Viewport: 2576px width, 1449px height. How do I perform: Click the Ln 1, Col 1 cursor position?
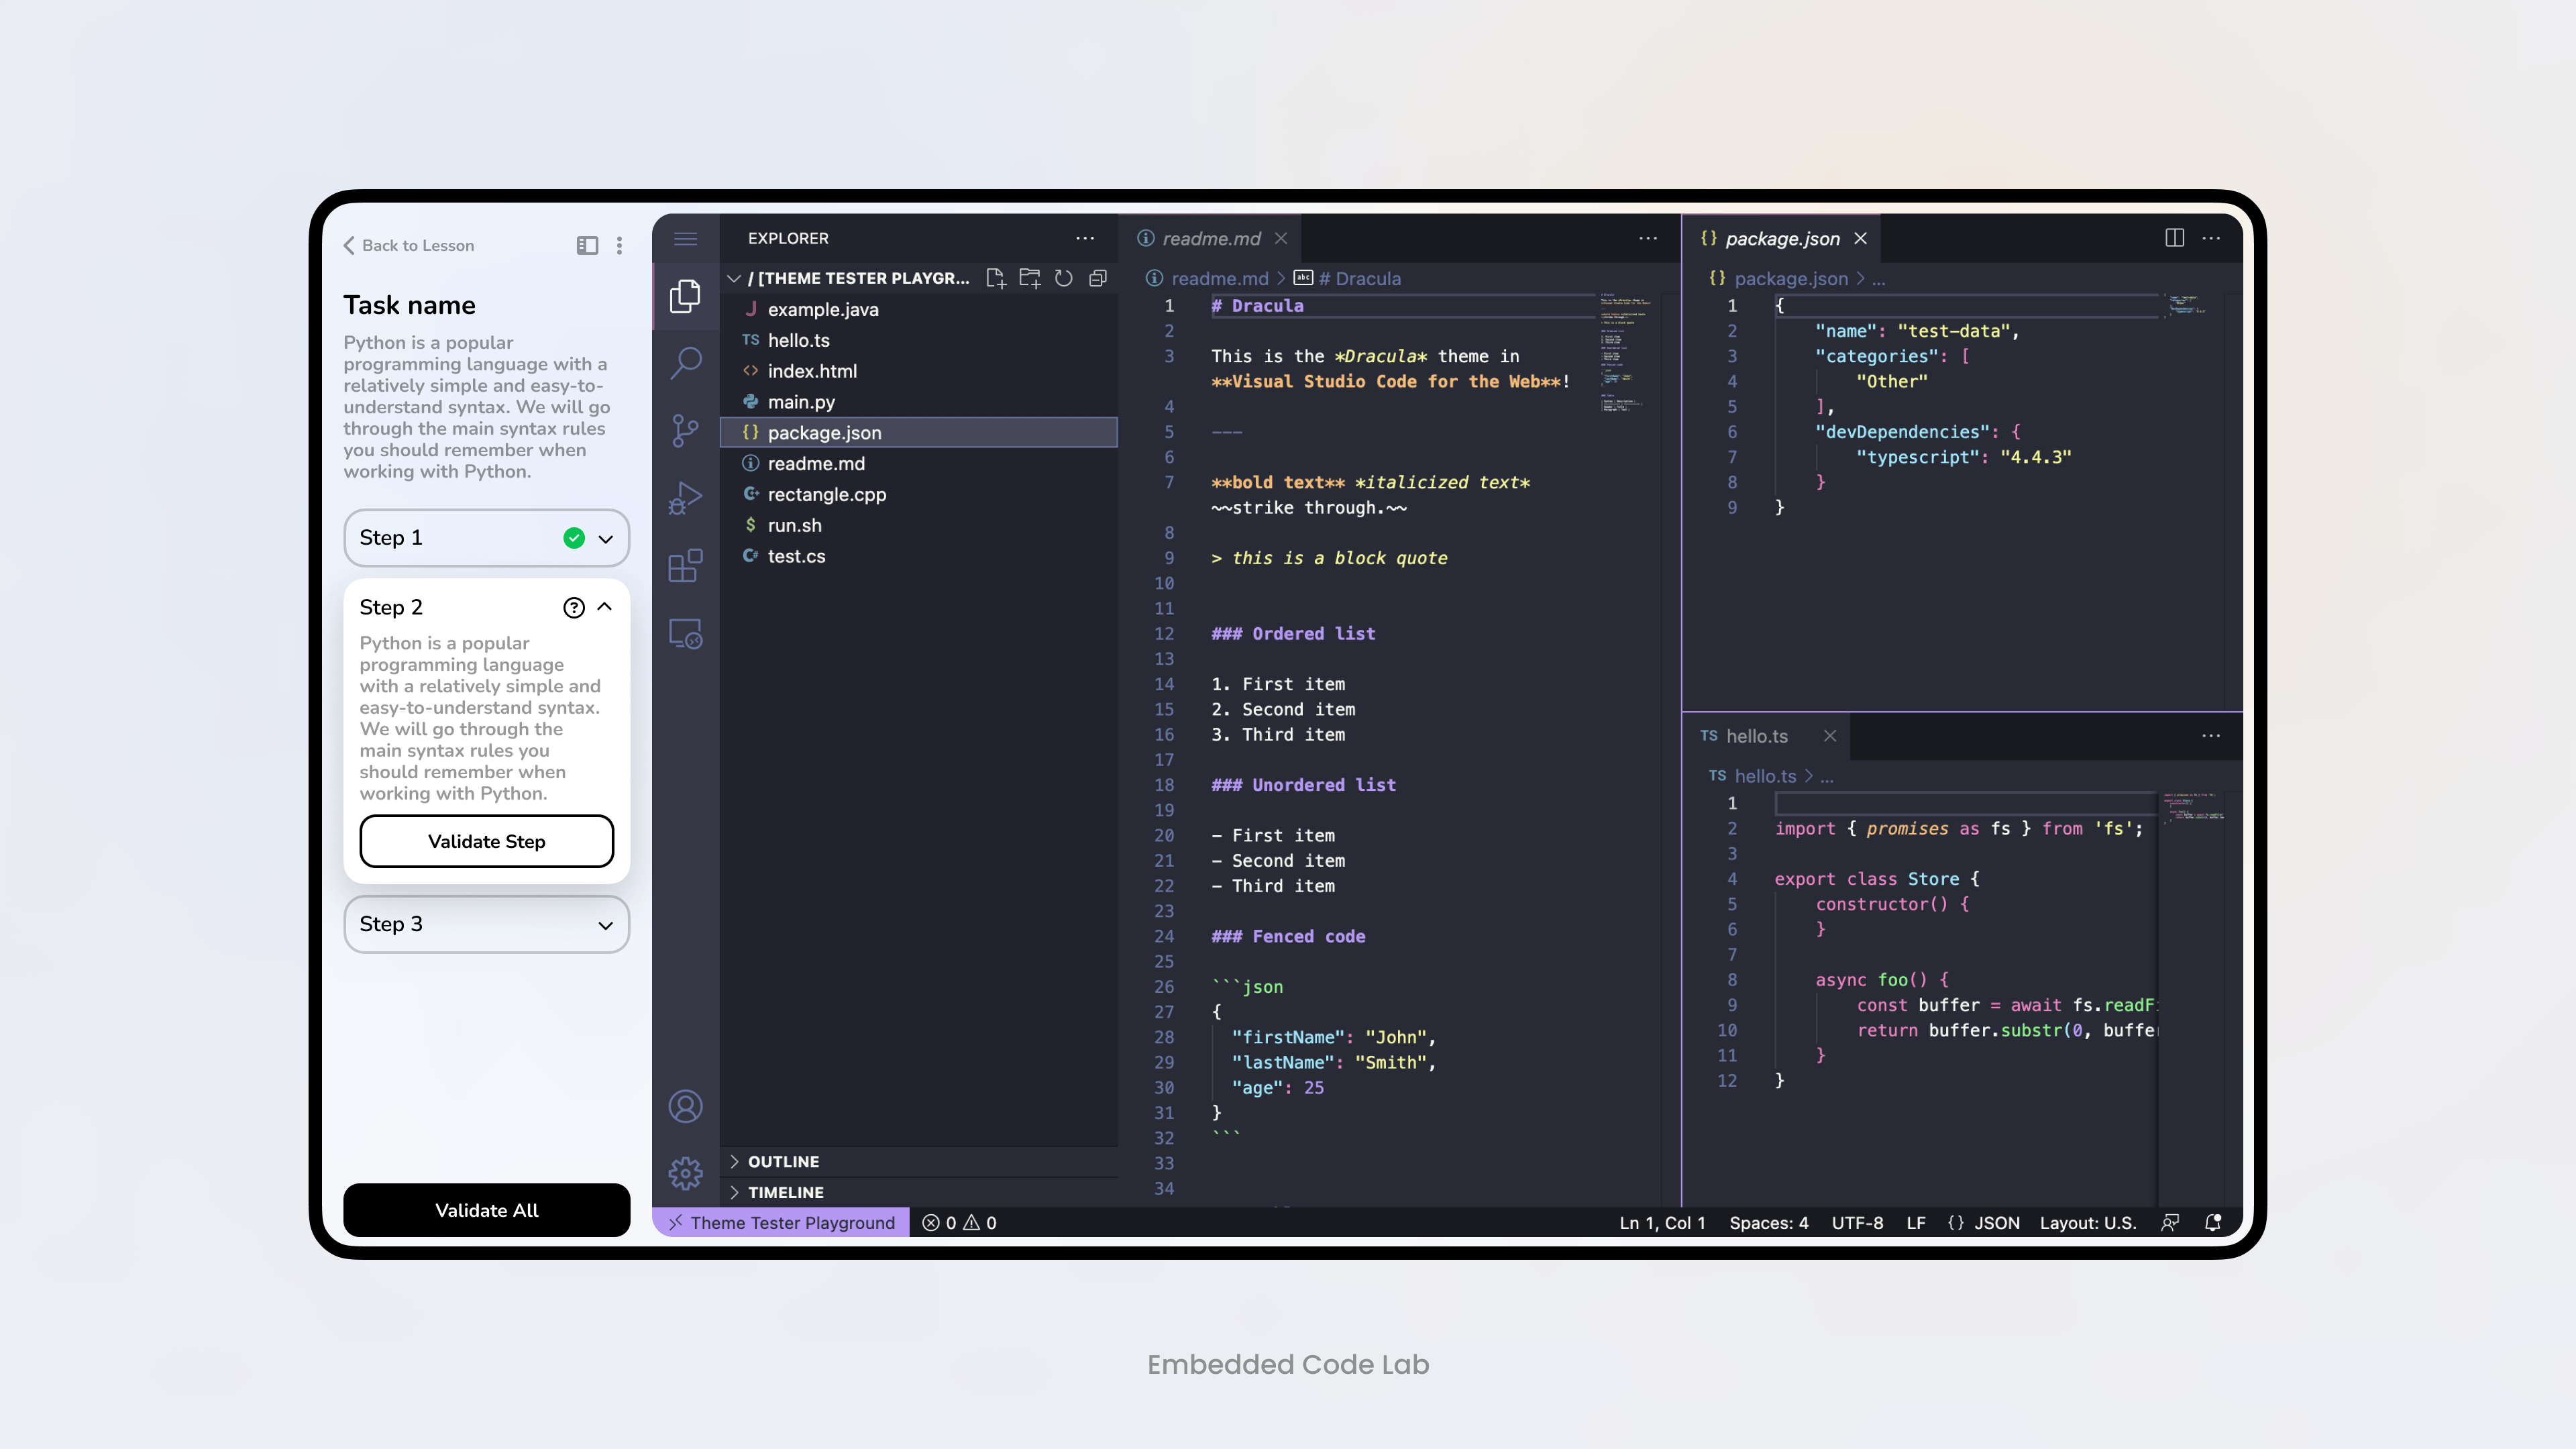coord(1662,1222)
